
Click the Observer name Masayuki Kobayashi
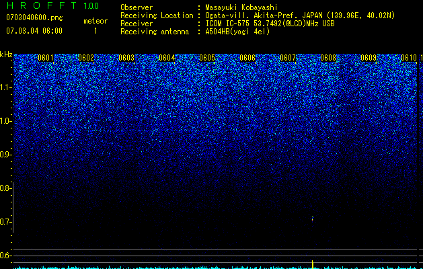241,7
